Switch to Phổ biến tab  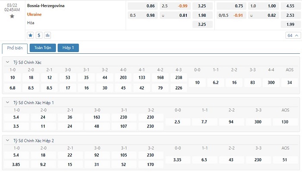pos(15,48)
